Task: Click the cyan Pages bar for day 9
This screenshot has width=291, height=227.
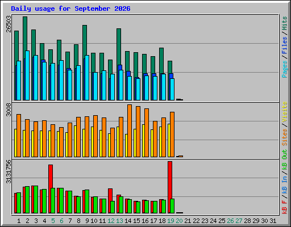Action: click(87, 78)
